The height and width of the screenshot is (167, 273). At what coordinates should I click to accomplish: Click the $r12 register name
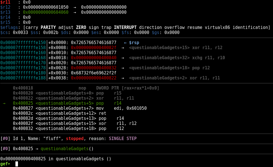[5, 7]
